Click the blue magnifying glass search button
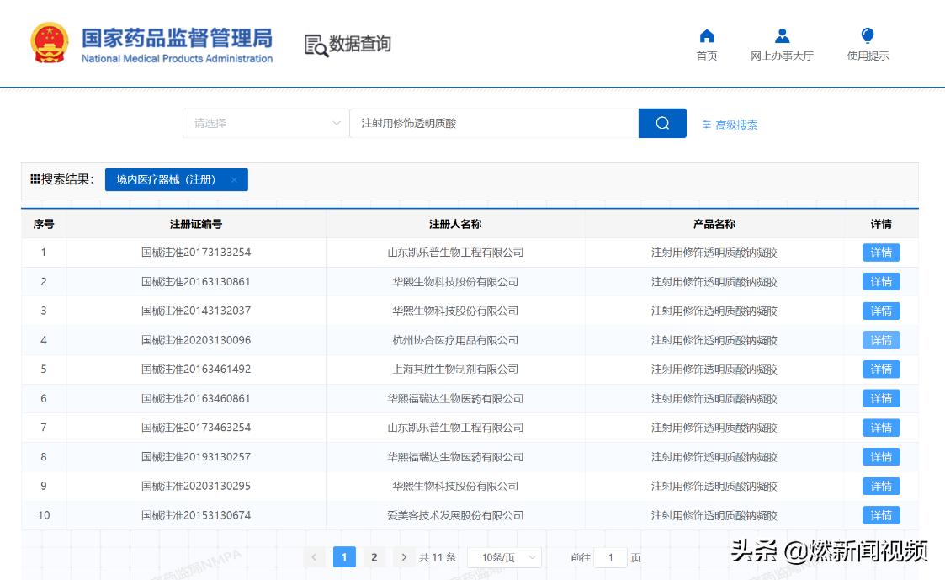The width and height of the screenshot is (945, 580). tap(662, 123)
